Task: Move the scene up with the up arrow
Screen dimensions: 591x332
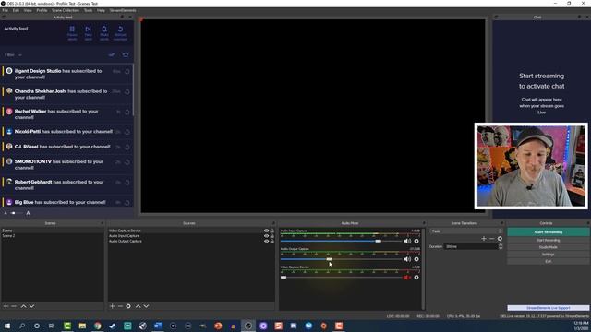Action: tap(23, 306)
